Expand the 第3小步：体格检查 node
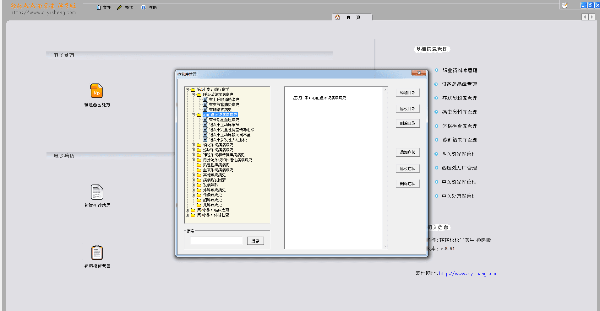This screenshot has width=600, height=311. pos(188,215)
